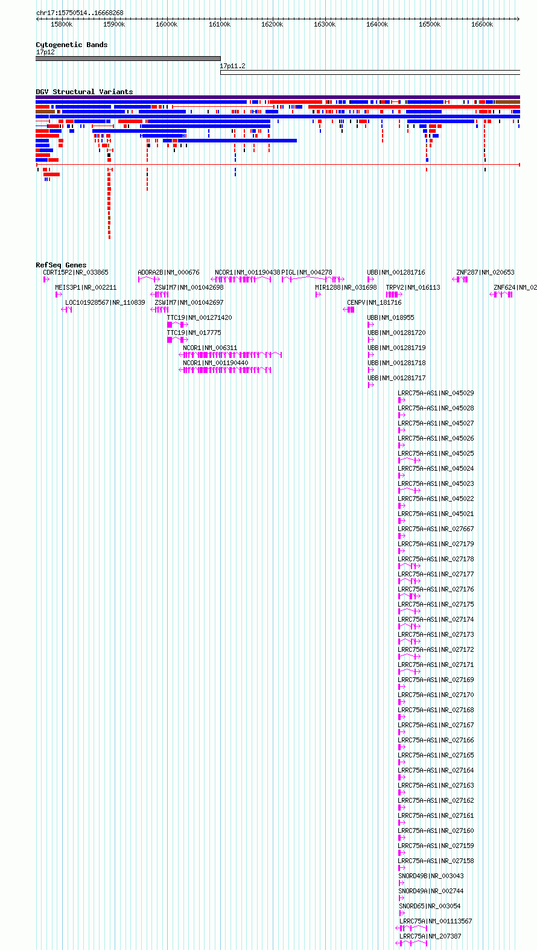The width and height of the screenshot is (537, 950).
Task: Click the 15800k ruler tick label
Action: pyautogui.click(x=62, y=24)
